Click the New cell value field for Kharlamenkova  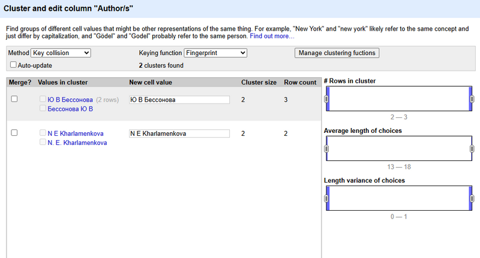[179, 133]
